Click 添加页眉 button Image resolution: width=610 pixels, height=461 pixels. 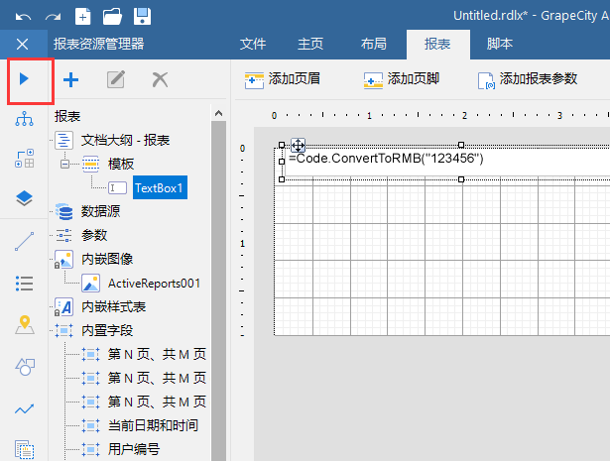(x=282, y=79)
